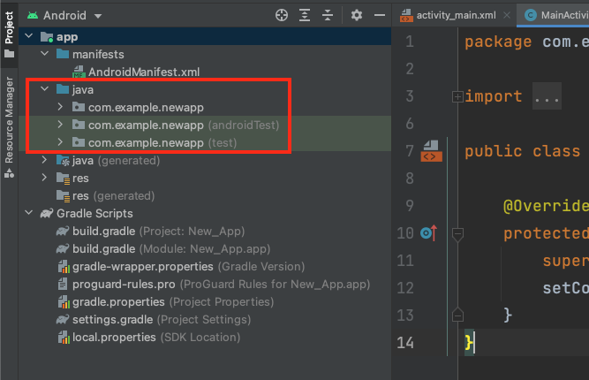
Task: Select the app module row
Action: point(205,36)
